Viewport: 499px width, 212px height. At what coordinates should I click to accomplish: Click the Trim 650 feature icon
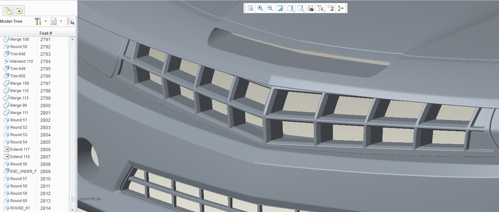[6, 76]
